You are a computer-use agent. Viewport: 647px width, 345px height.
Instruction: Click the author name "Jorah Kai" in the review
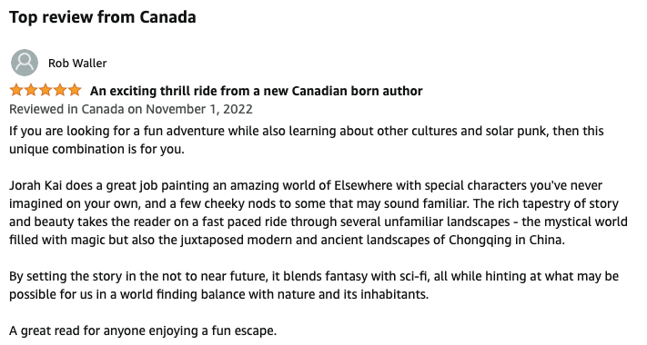pyautogui.click(x=35, y=185)
